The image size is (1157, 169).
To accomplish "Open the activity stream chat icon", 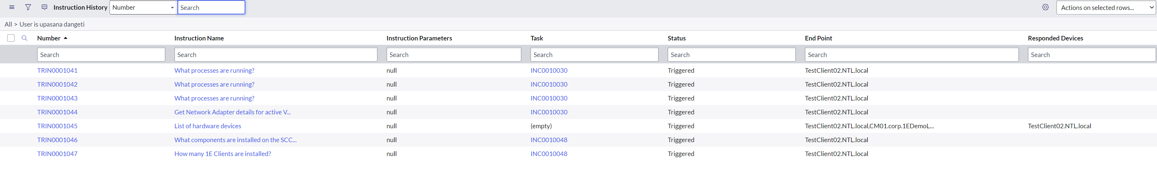I will tap(44, 7).
